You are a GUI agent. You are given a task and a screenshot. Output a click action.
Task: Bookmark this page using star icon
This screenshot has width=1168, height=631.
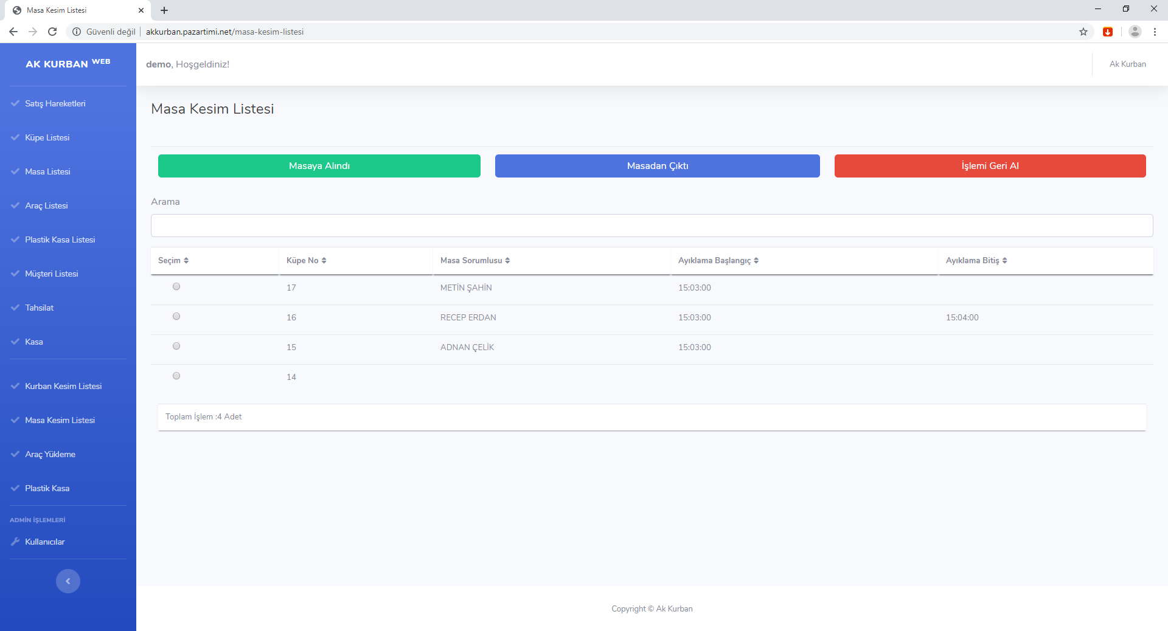[1083, 32]
